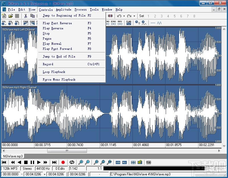
Task: Enable the VIS display button
Action: click(x=118, y=162)
